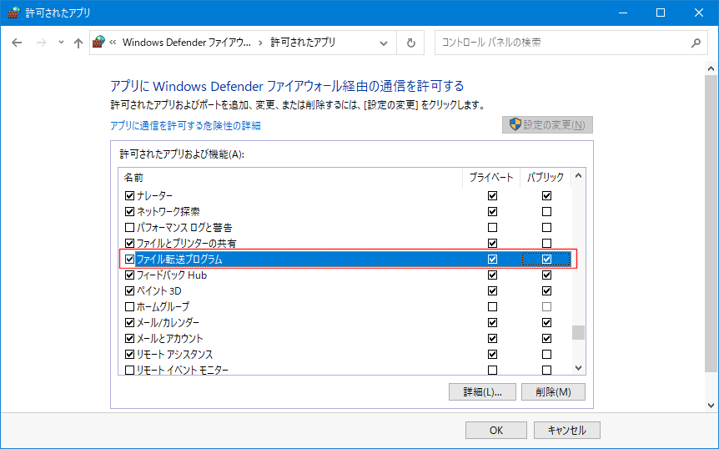Enable ネットワーク探索 public checkbox
This screenshot has height=449, width=719.
coord(546,211)
